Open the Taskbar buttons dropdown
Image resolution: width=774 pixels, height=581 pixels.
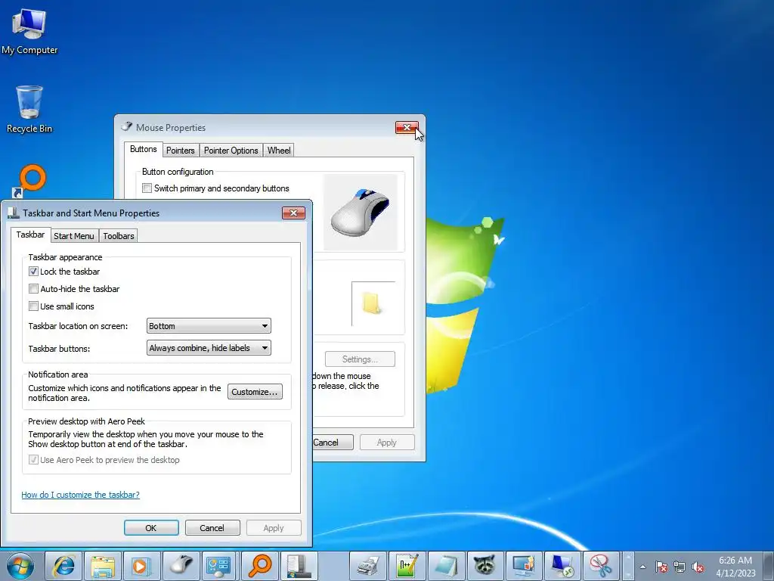click(x=209, y=348)
